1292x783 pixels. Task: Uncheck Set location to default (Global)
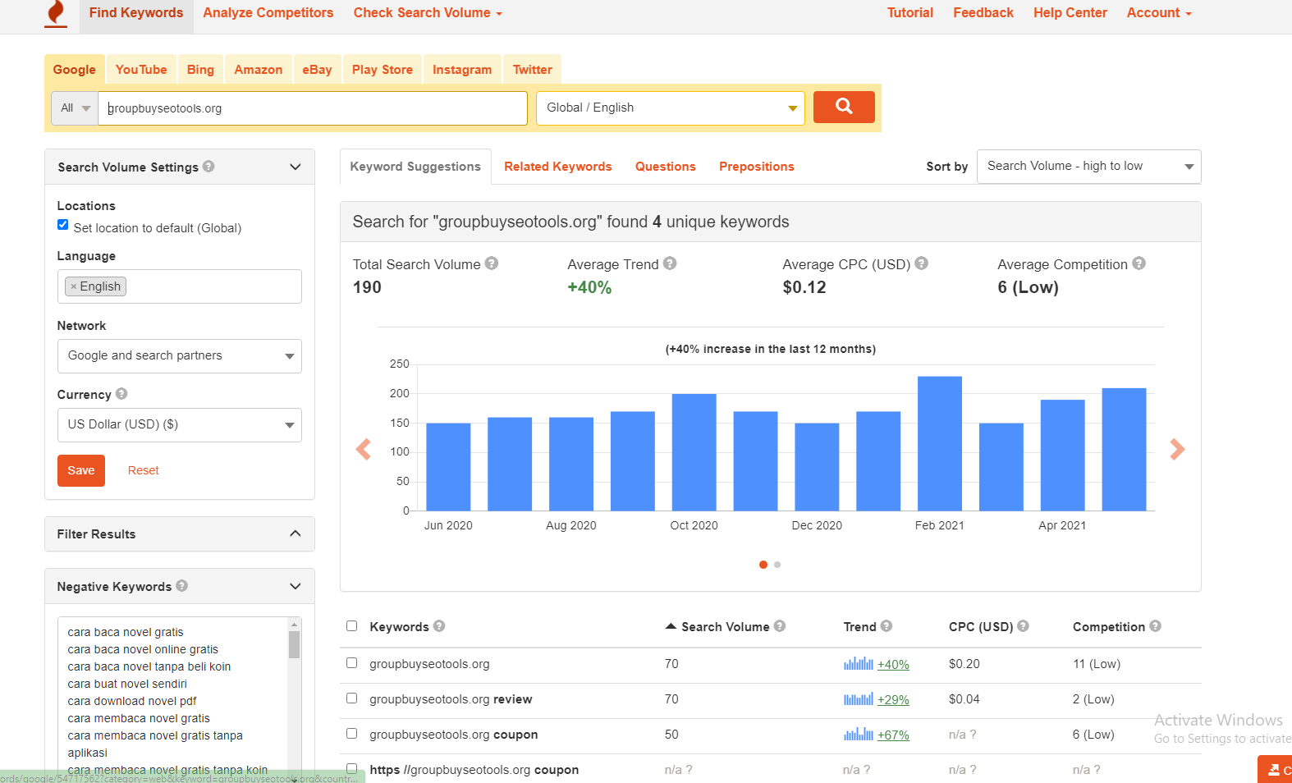click(x=62, y=225)
